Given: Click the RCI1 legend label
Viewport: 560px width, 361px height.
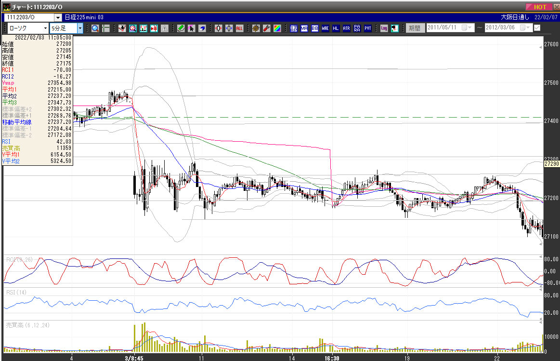Looking at the screenshot, I should (8, 70).
